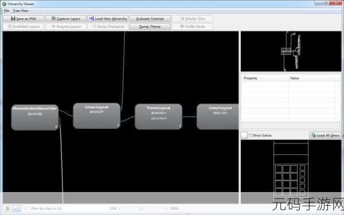Click the Dump Theme button
Viewport: 344px width, 215px height.
150,26
